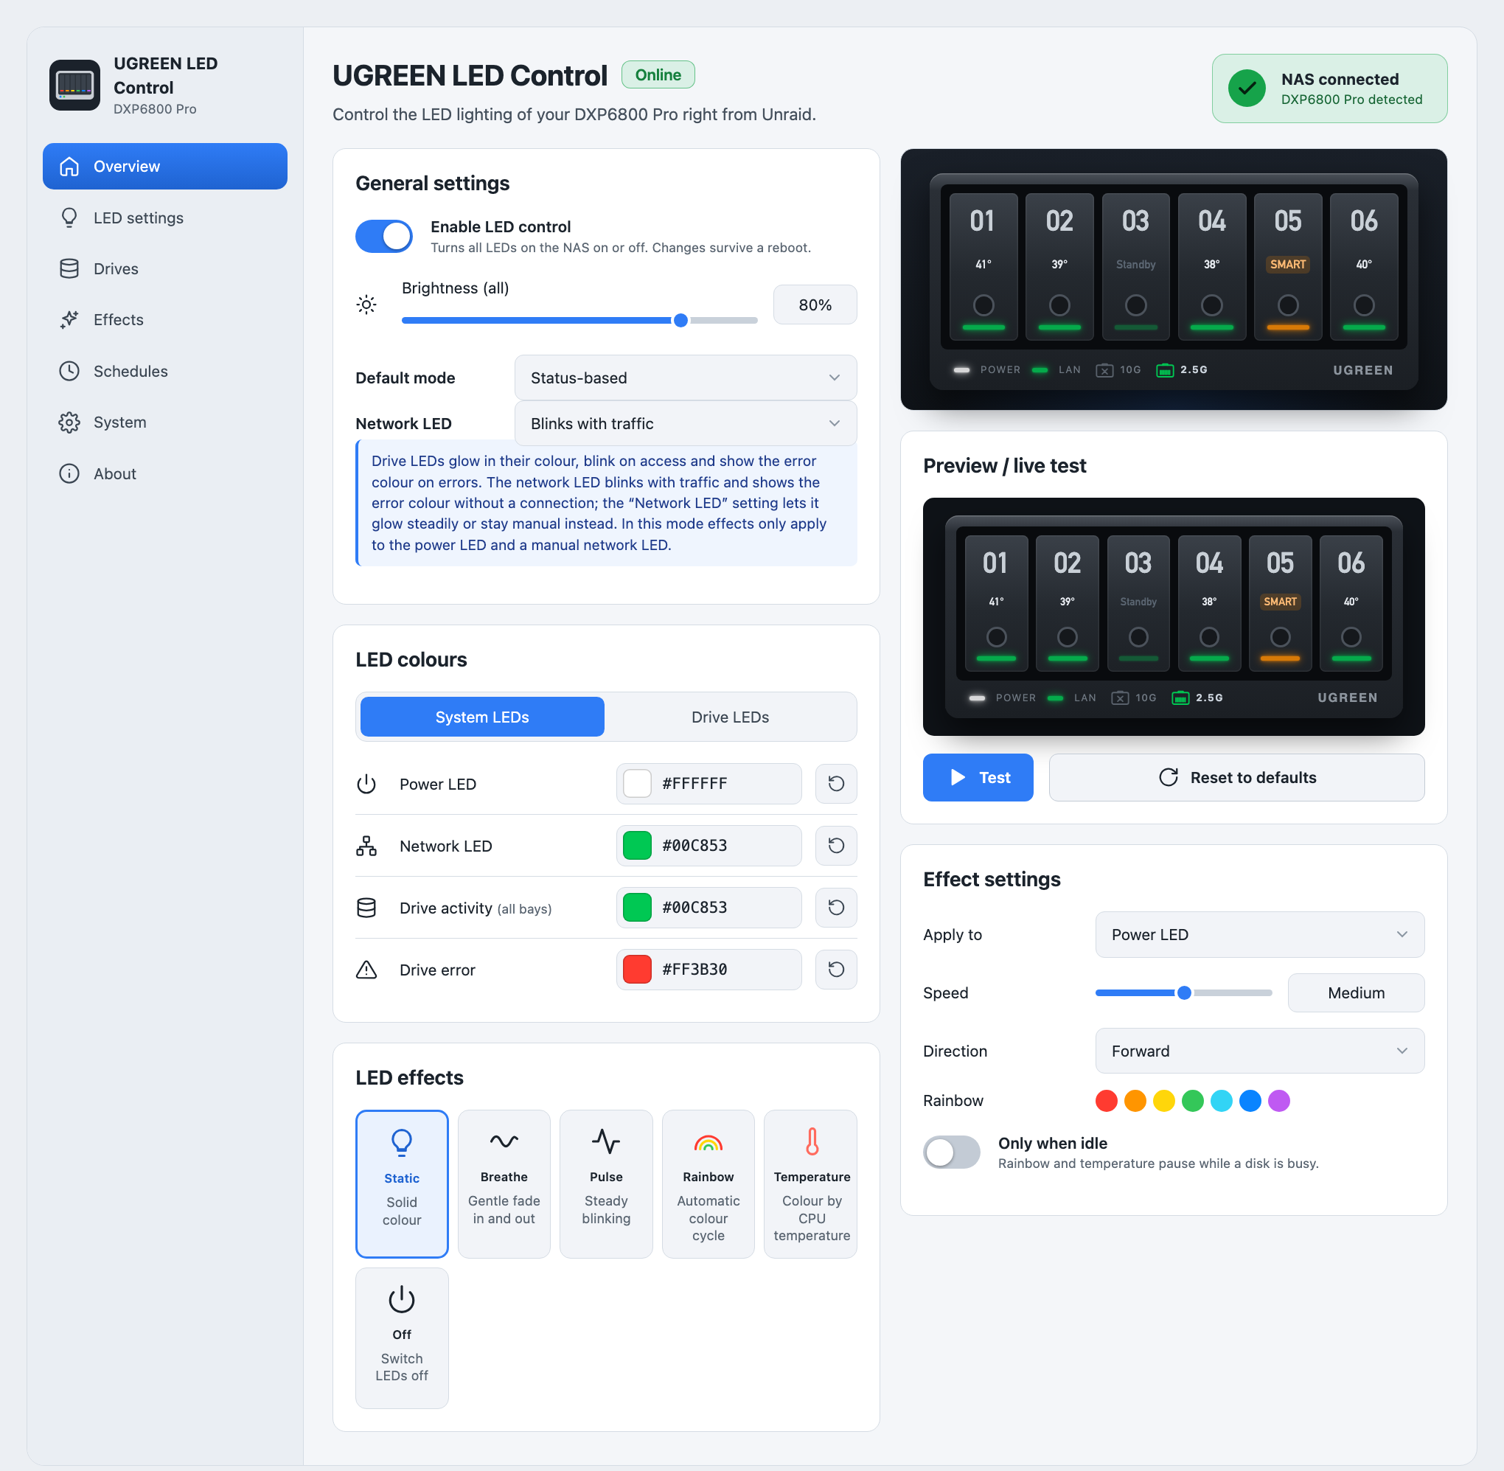Reset Network LED colour to default
This screenshot has height=1471, width=1504.
[x=836, y=845]
